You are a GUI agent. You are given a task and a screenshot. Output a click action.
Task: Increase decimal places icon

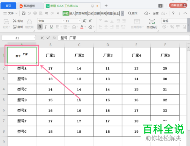click(x=184, y=27)
